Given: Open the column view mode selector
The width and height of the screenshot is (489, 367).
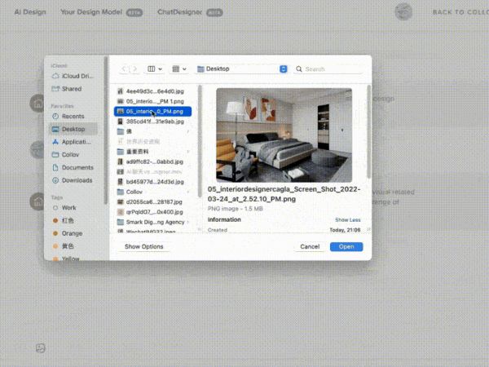Looking at the screenshot, I should click(x=155, y=69).
